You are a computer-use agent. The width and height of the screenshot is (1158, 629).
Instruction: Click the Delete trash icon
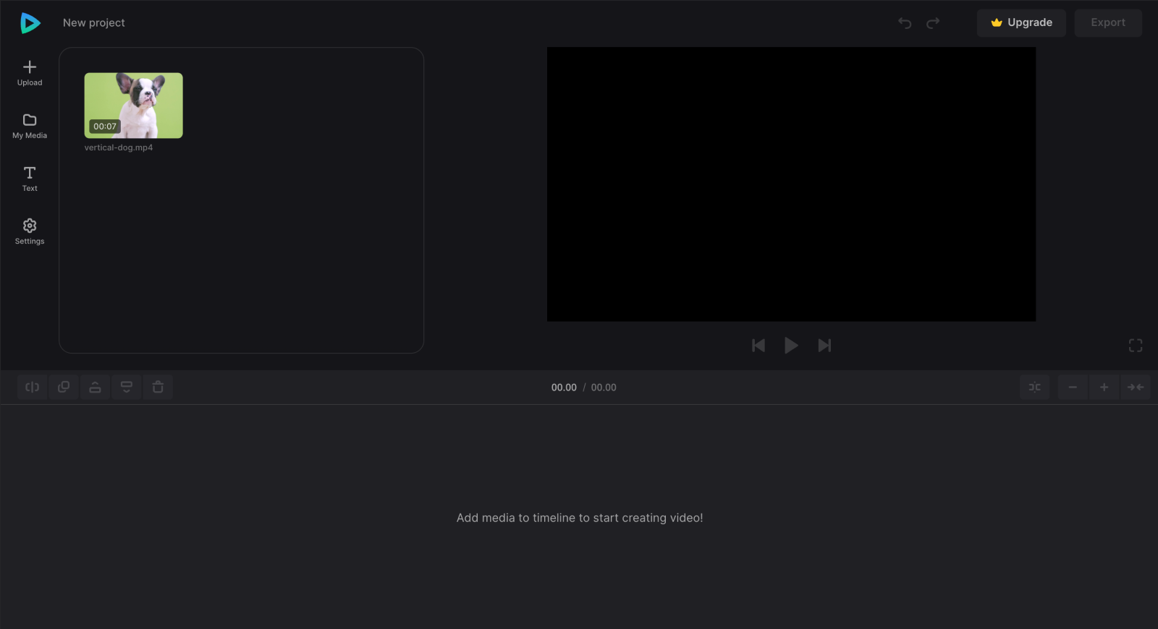[x=158, y=388]
